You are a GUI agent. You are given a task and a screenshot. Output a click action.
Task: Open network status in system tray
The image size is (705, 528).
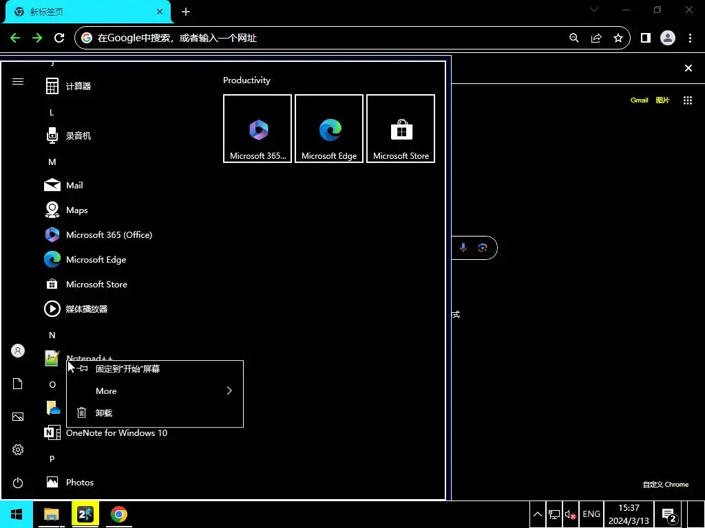coord(554,514)
